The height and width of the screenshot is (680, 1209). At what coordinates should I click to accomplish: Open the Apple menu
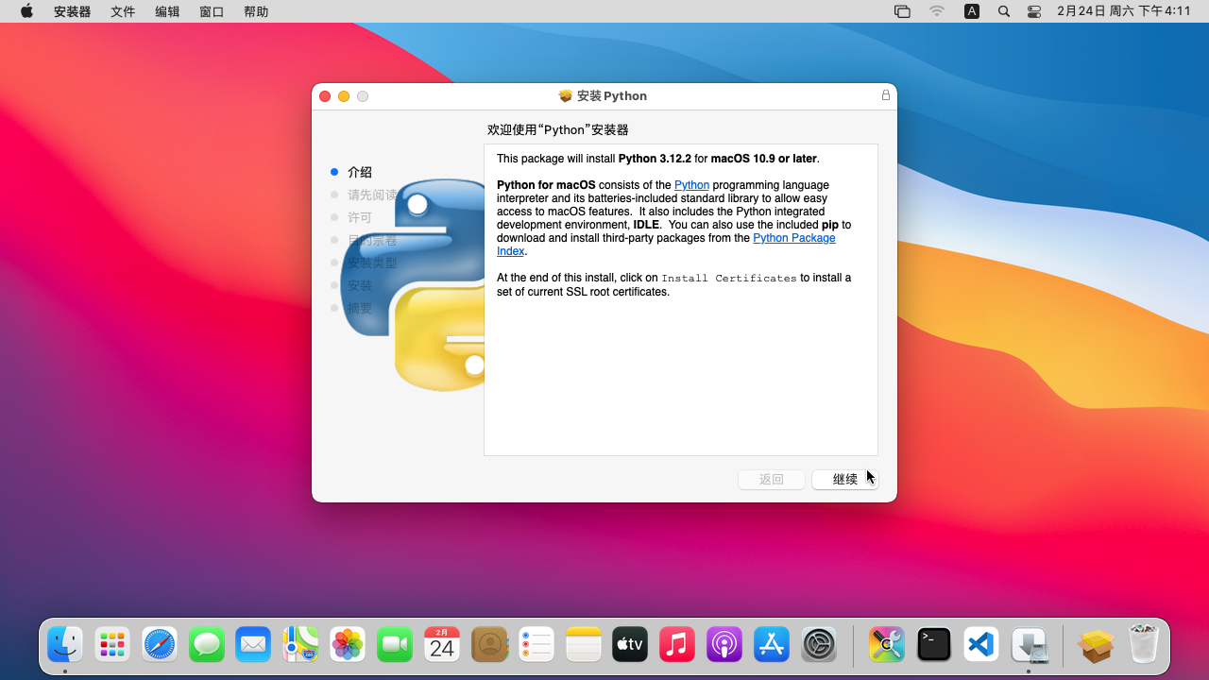[26, 11]
